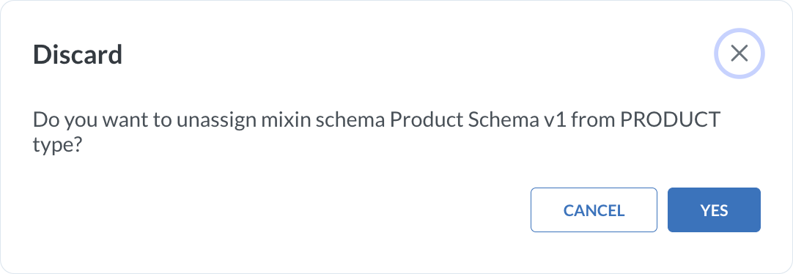This screenshot has width=793, height=274.
Task: Click the word 'type?' in the message
Action: pos(57,146)
